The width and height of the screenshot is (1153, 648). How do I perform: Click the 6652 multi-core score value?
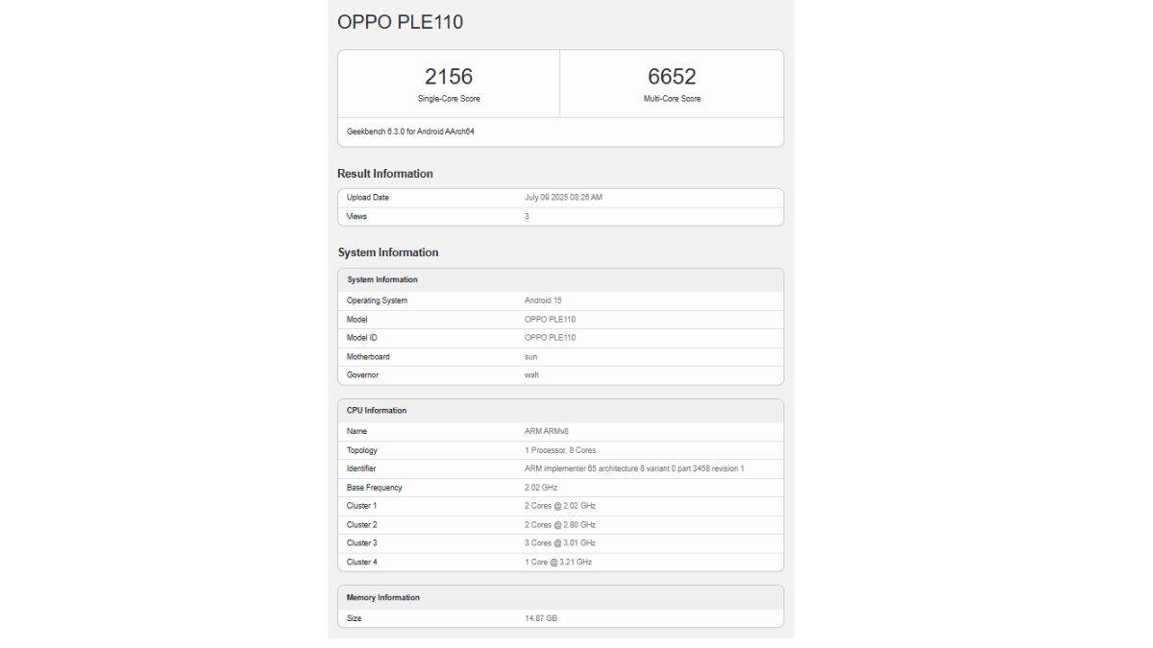tap(672, 77)
